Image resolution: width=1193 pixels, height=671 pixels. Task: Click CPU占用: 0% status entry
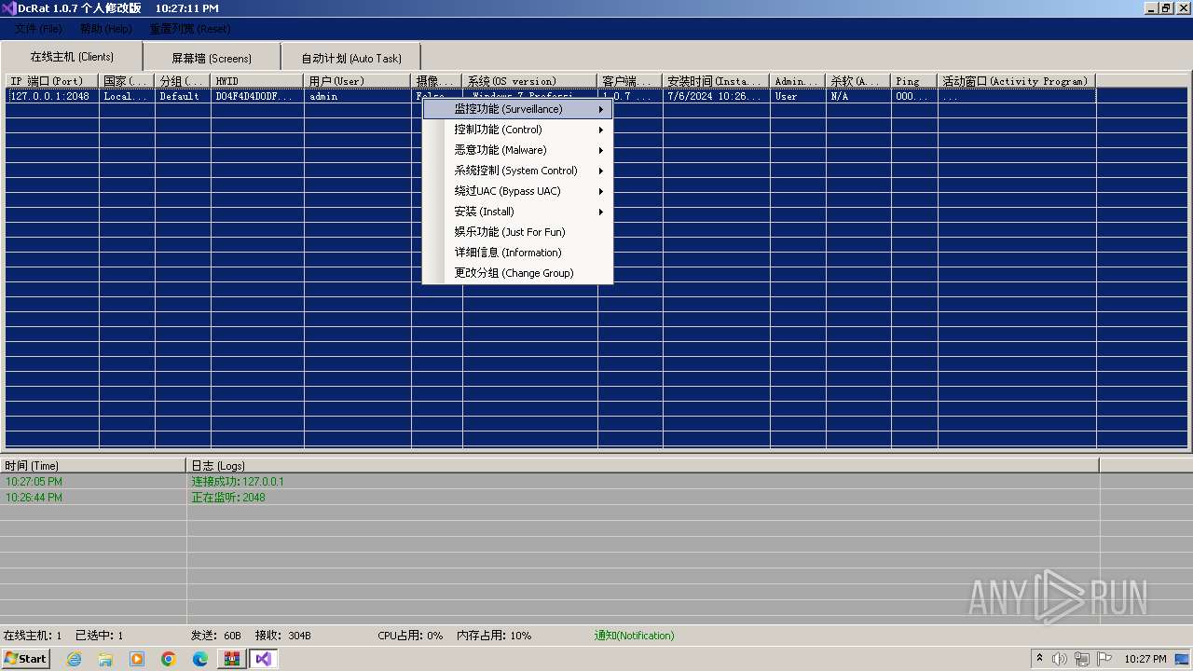pyautogui.click(x=410, y=636)
